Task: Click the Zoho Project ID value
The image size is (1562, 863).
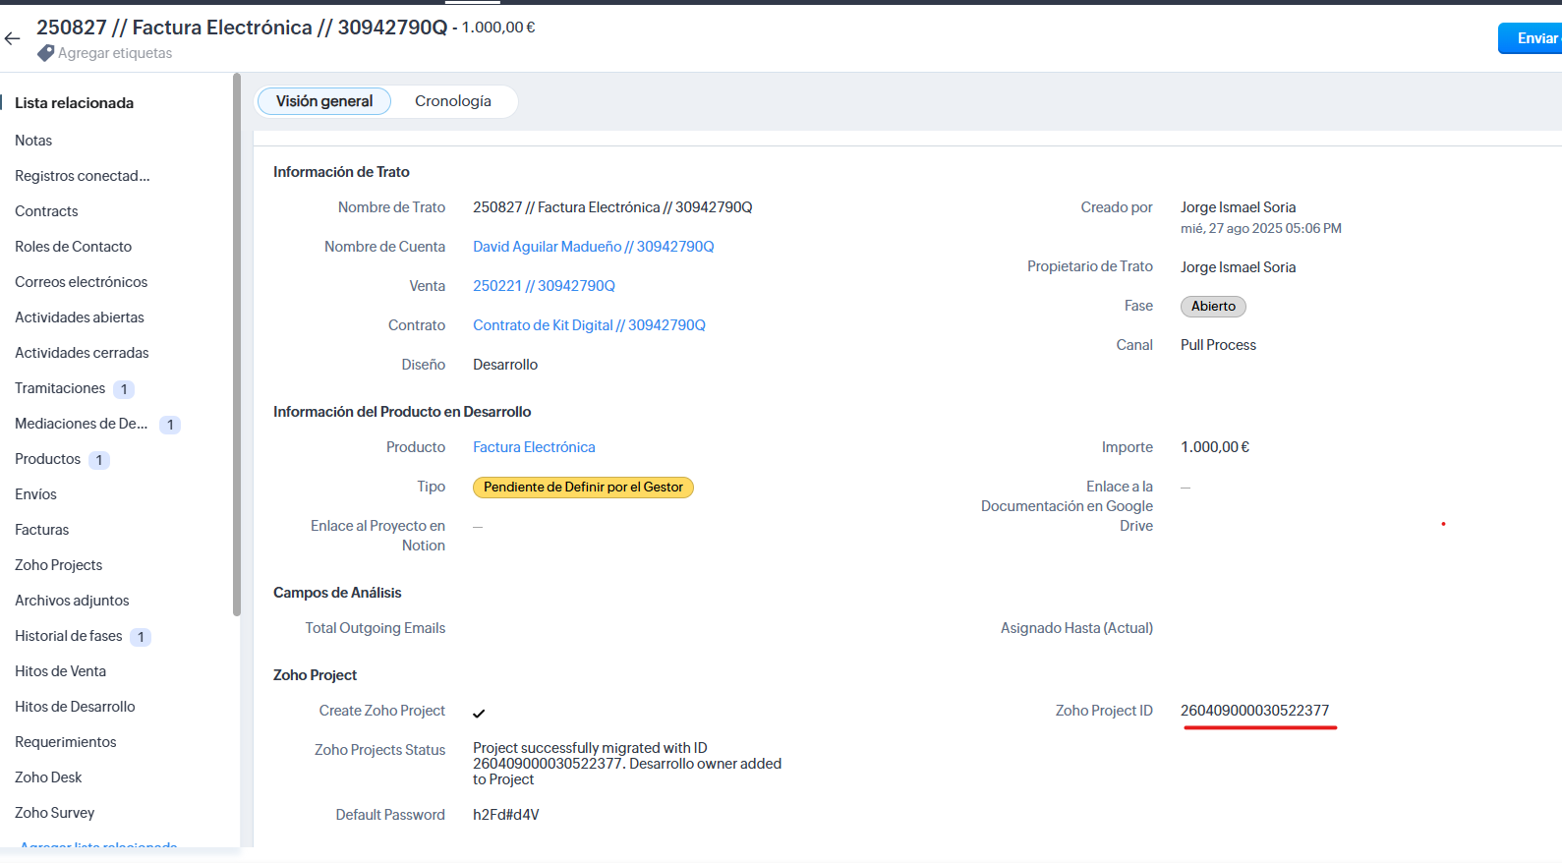Action: 1254,711
